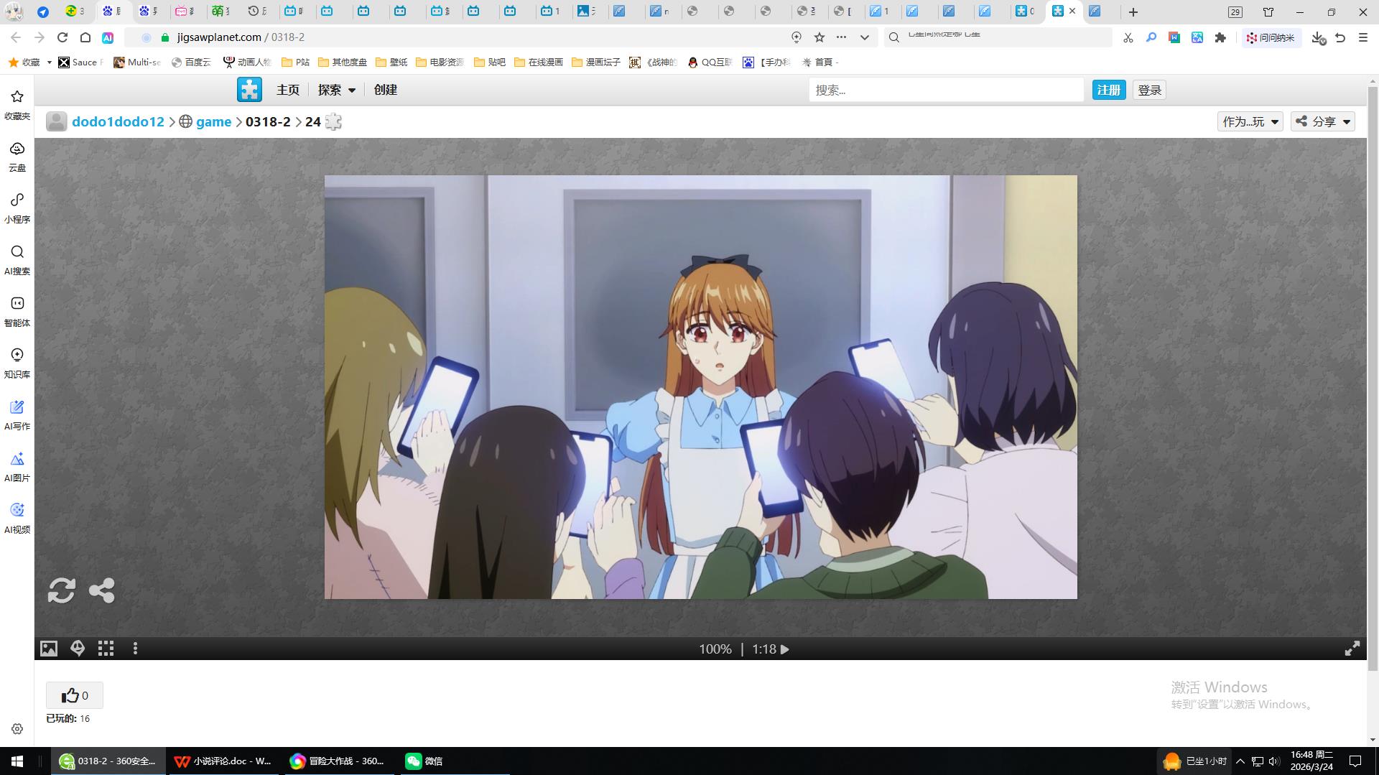Click the Jigsaw Planet puzzle logo
The height and width of the screenshot is (775, 1379).
(x=249, y=90)
